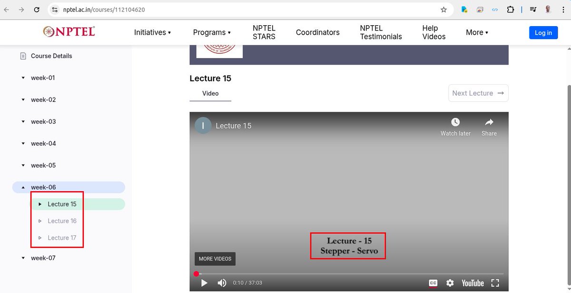Open NPTEL STARS page

pyautogui.click(x=264, y=32)
